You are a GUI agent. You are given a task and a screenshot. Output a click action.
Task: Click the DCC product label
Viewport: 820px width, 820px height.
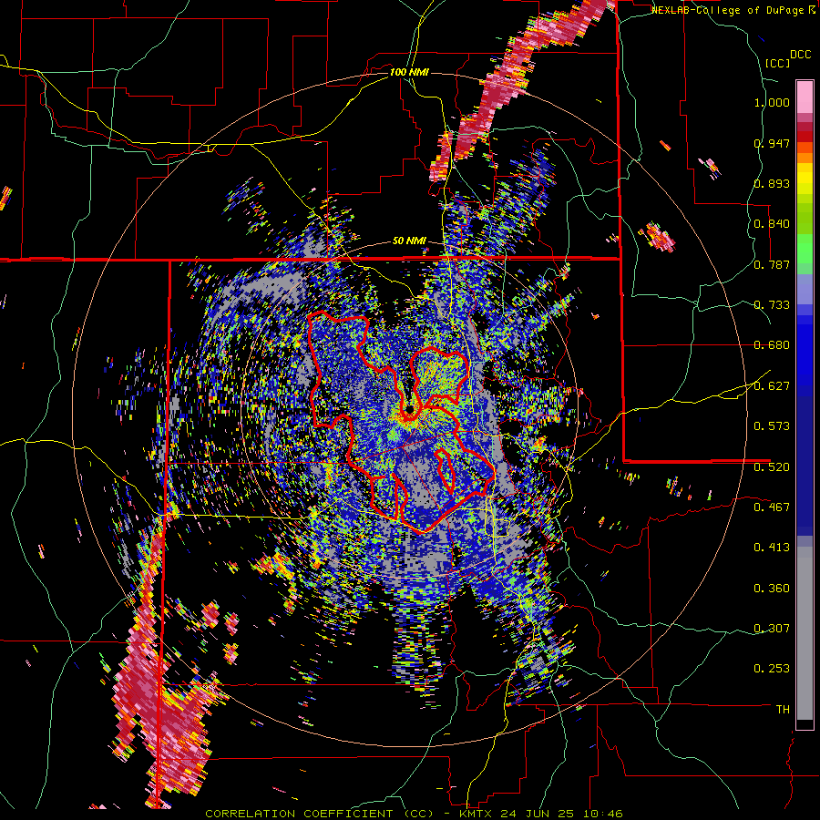[800, 55]
